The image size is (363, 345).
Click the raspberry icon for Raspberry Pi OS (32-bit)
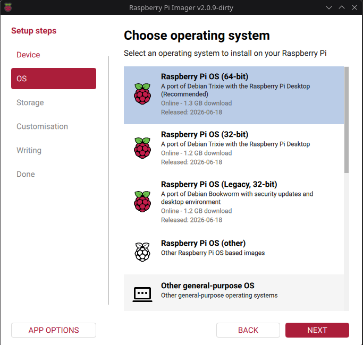(142, 148)
